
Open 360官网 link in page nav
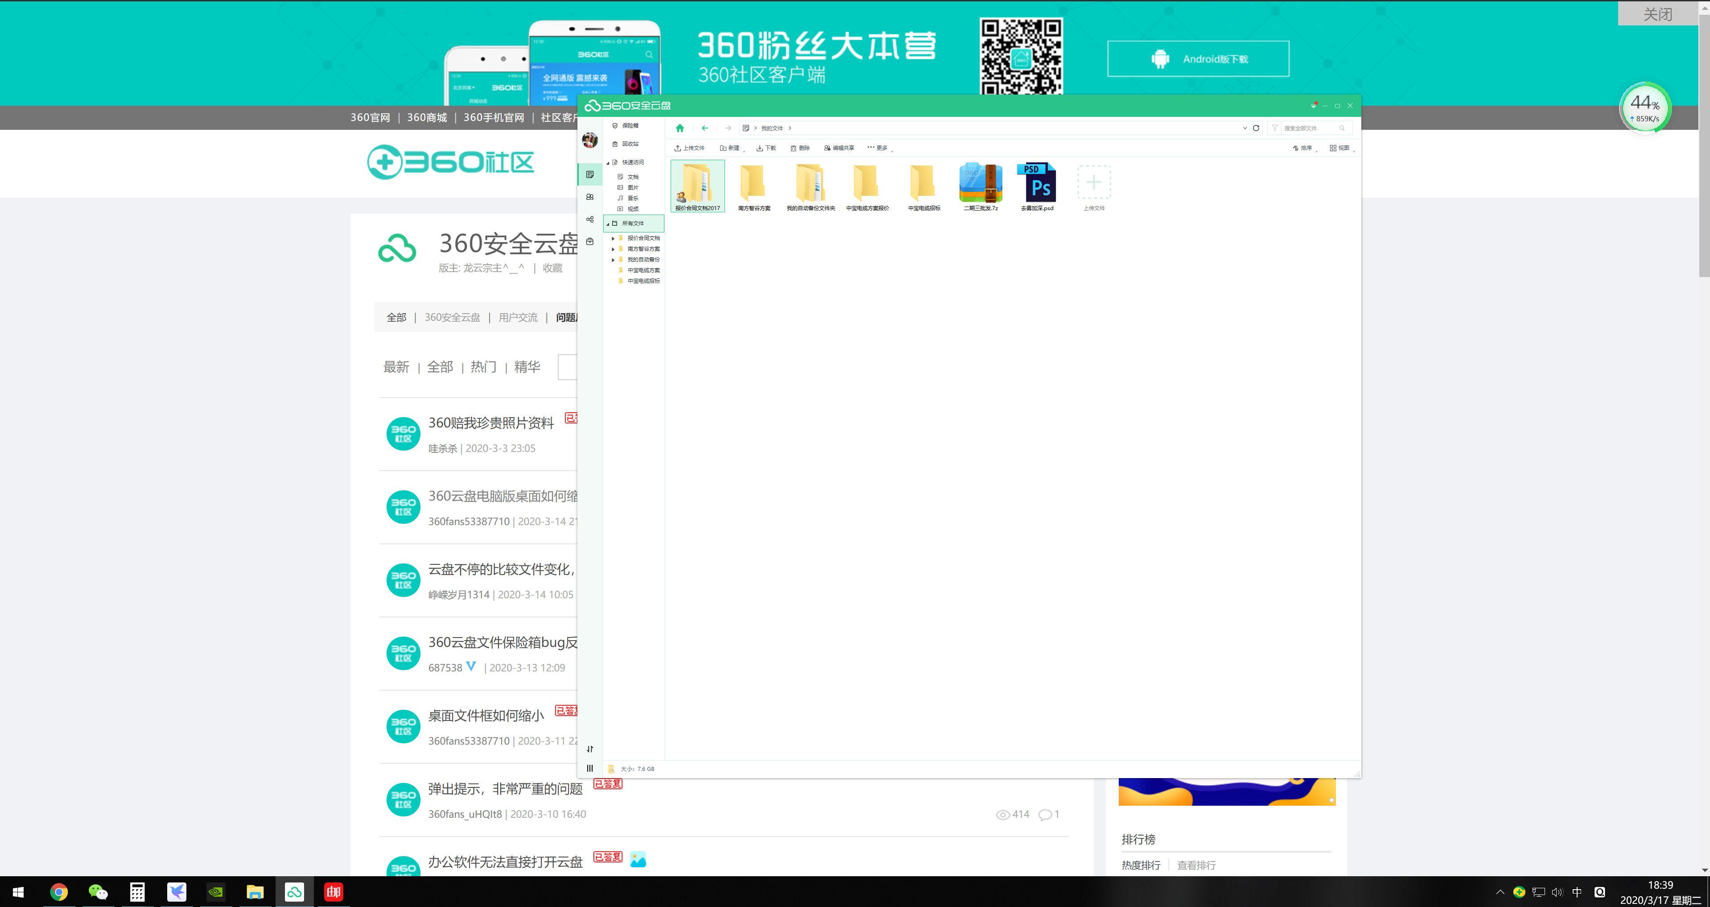pos(370,117)
